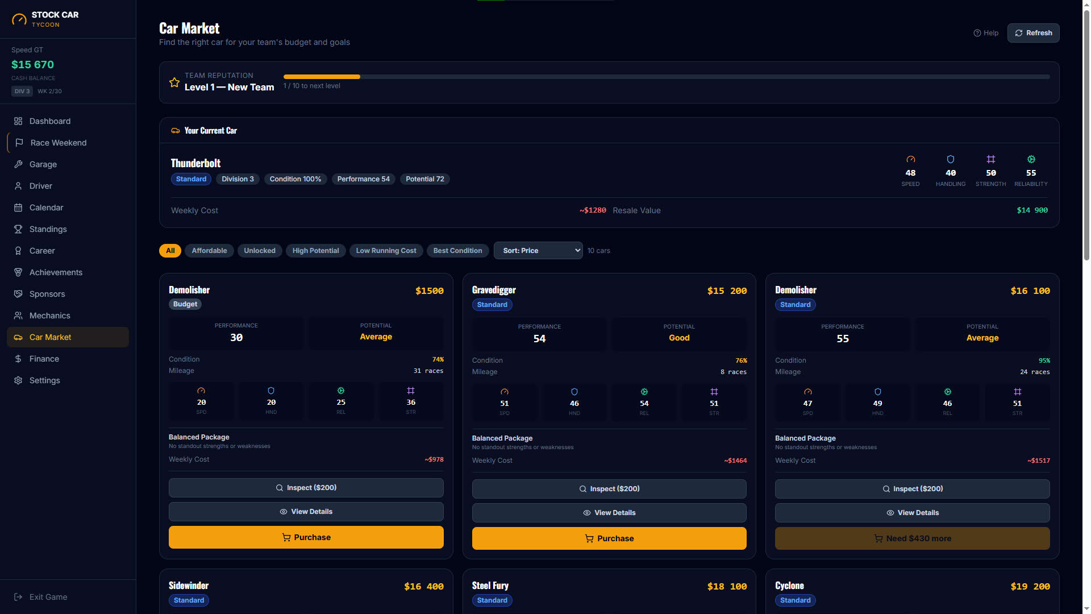
Task: Click the $15 670 cash balance
Action: pos(33,65)
